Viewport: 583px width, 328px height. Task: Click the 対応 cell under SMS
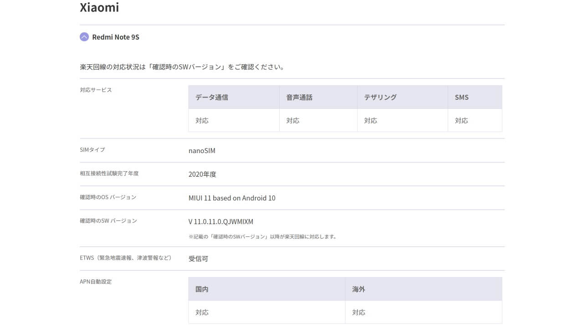click(461, 121)
